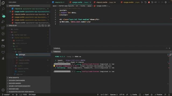Viewport: 172px width, 96px height.
Task: Close +page.svelte in Open Editors list
Action: [x=10, y=11]
